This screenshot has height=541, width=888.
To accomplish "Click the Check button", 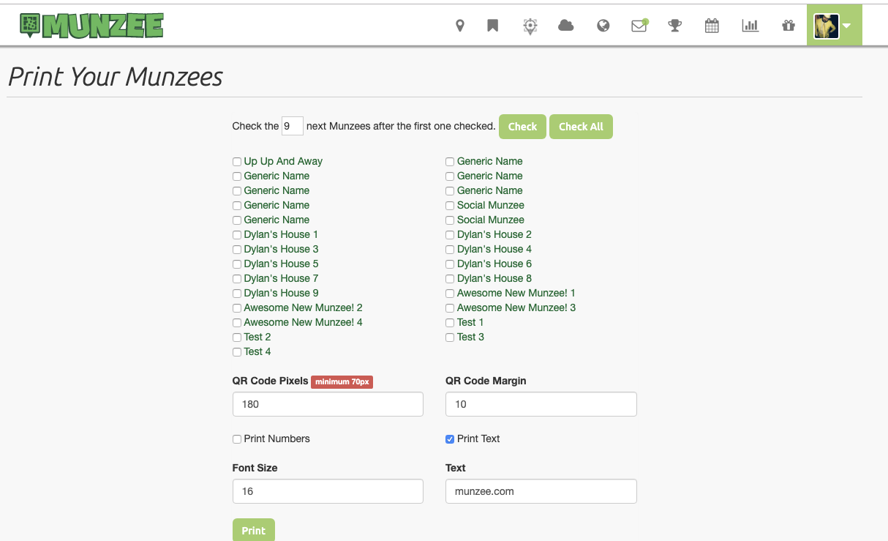I will [522, 127].
